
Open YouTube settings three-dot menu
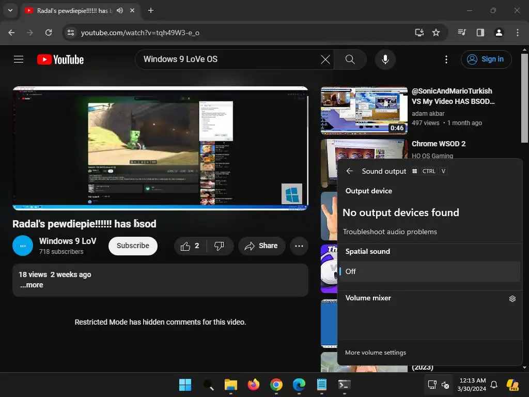click(446, 59)
